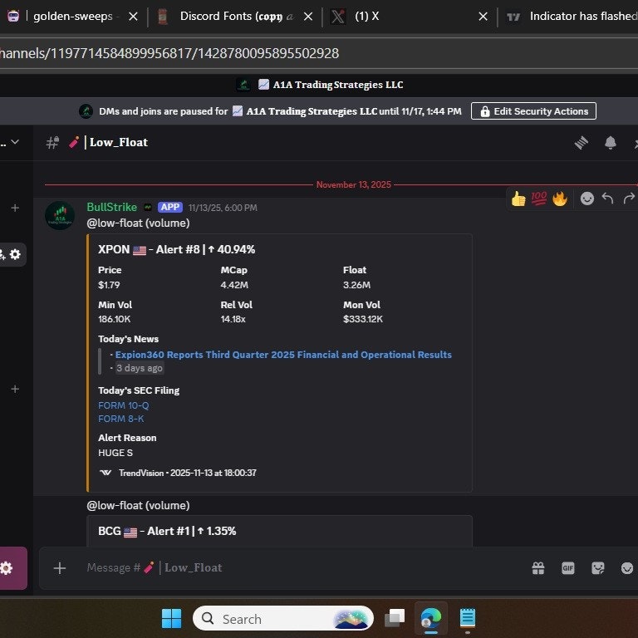Open emoji picker in message bar
Viewport: 638px width, 638px height.
627,568
